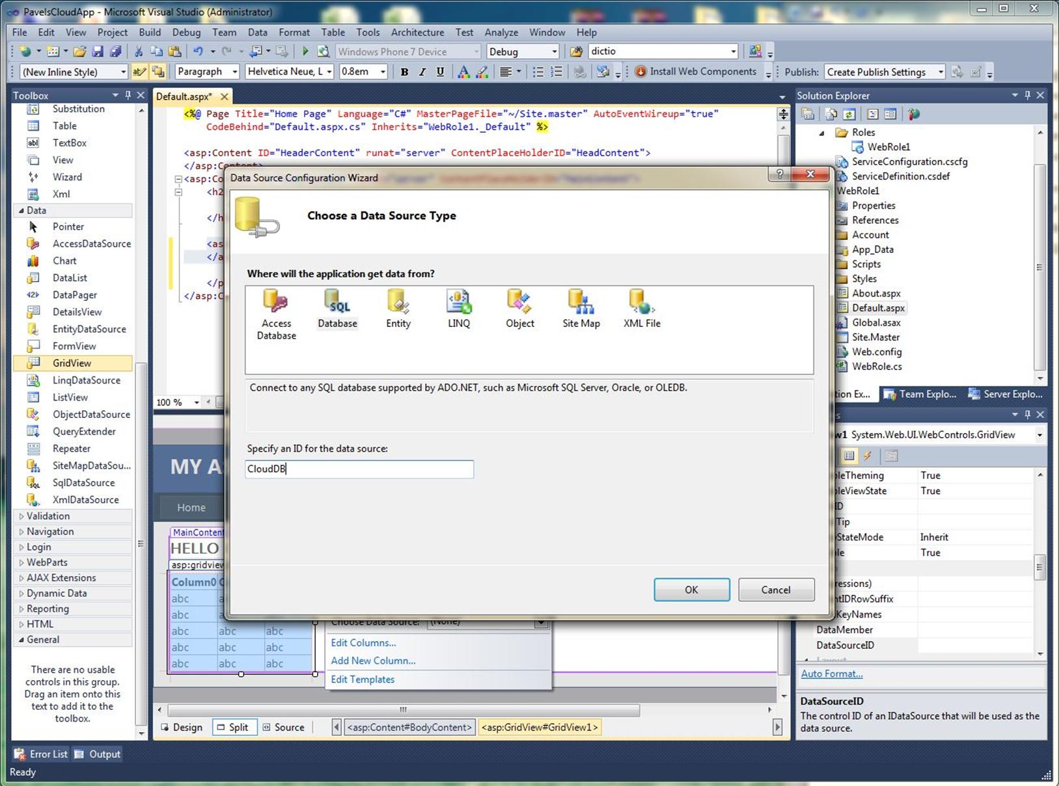Expand the Navigation group in Toolbox
The image size is (1059, 786).
(21, 532)
